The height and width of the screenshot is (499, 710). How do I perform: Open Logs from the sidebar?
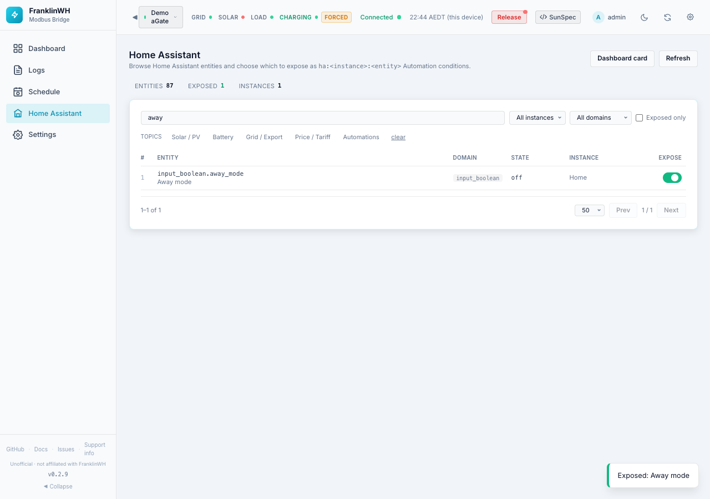tap(58, 70)
